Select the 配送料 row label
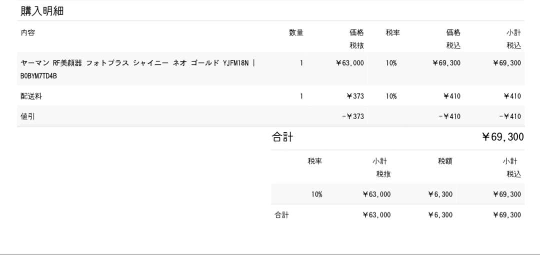This screenshot has height=255, width=540. tap(31, 96)
